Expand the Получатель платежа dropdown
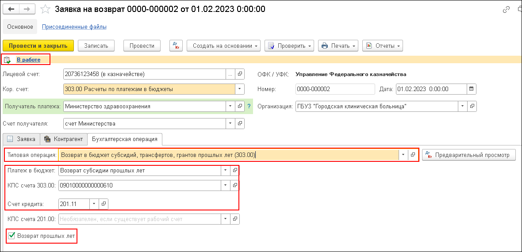Viewport: 522px width, 252px height. tap(231, 107)
